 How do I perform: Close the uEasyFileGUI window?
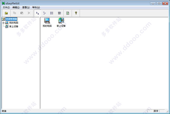tap(165, 3)
